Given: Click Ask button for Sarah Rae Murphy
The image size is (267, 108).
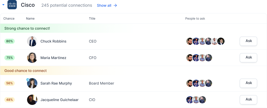Looking at the screenshot, I should tap(248, 83).
